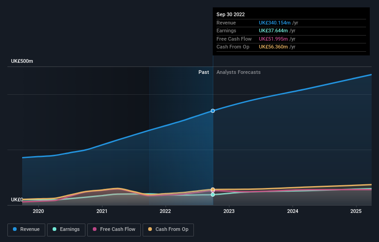Toggle the Revenue legend series
The height and width of the screenshot is (242, 379).
coord(26,230)
